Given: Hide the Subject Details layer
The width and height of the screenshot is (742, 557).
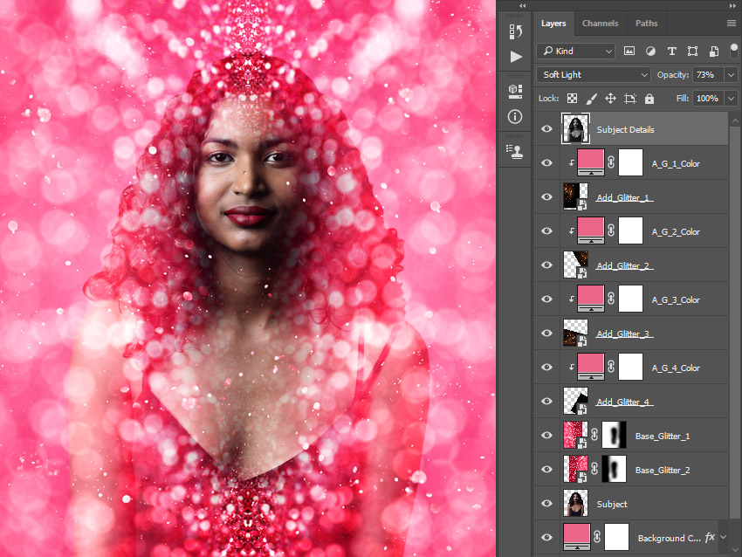Looking at the screenshot, I should tap(546, 128).
